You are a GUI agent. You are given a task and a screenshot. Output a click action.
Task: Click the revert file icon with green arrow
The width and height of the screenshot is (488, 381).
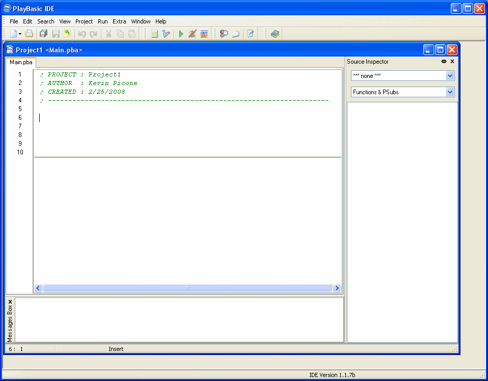tap(67, 34)
